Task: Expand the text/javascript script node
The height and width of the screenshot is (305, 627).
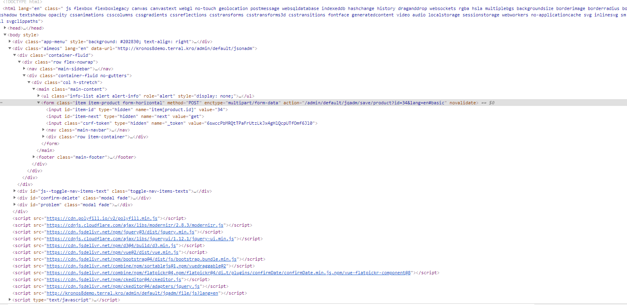Action: pyautogui.click(x=10, y=300)
